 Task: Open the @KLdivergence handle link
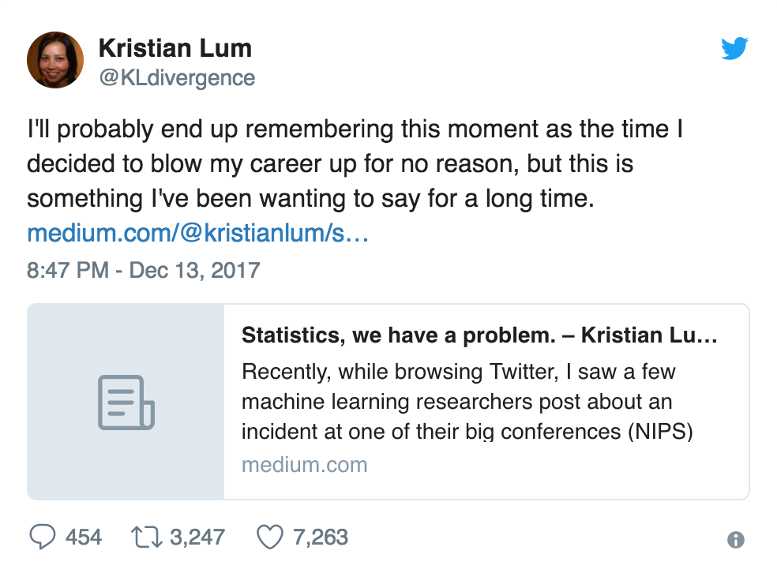[177, 77]
